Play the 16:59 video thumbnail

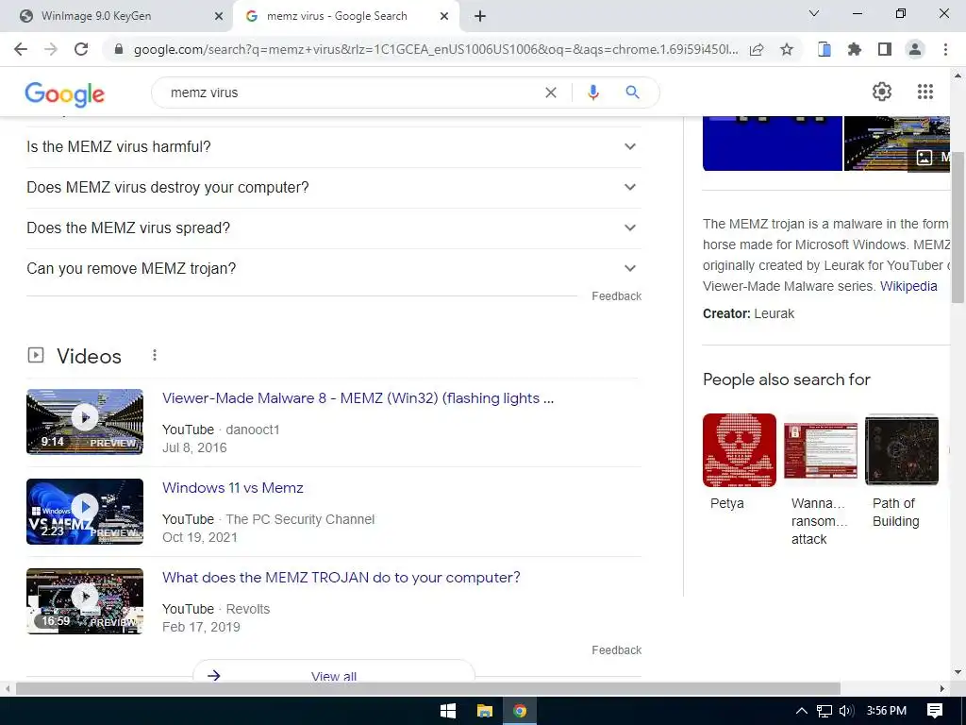pyautogui.click(x=85, y=601)
